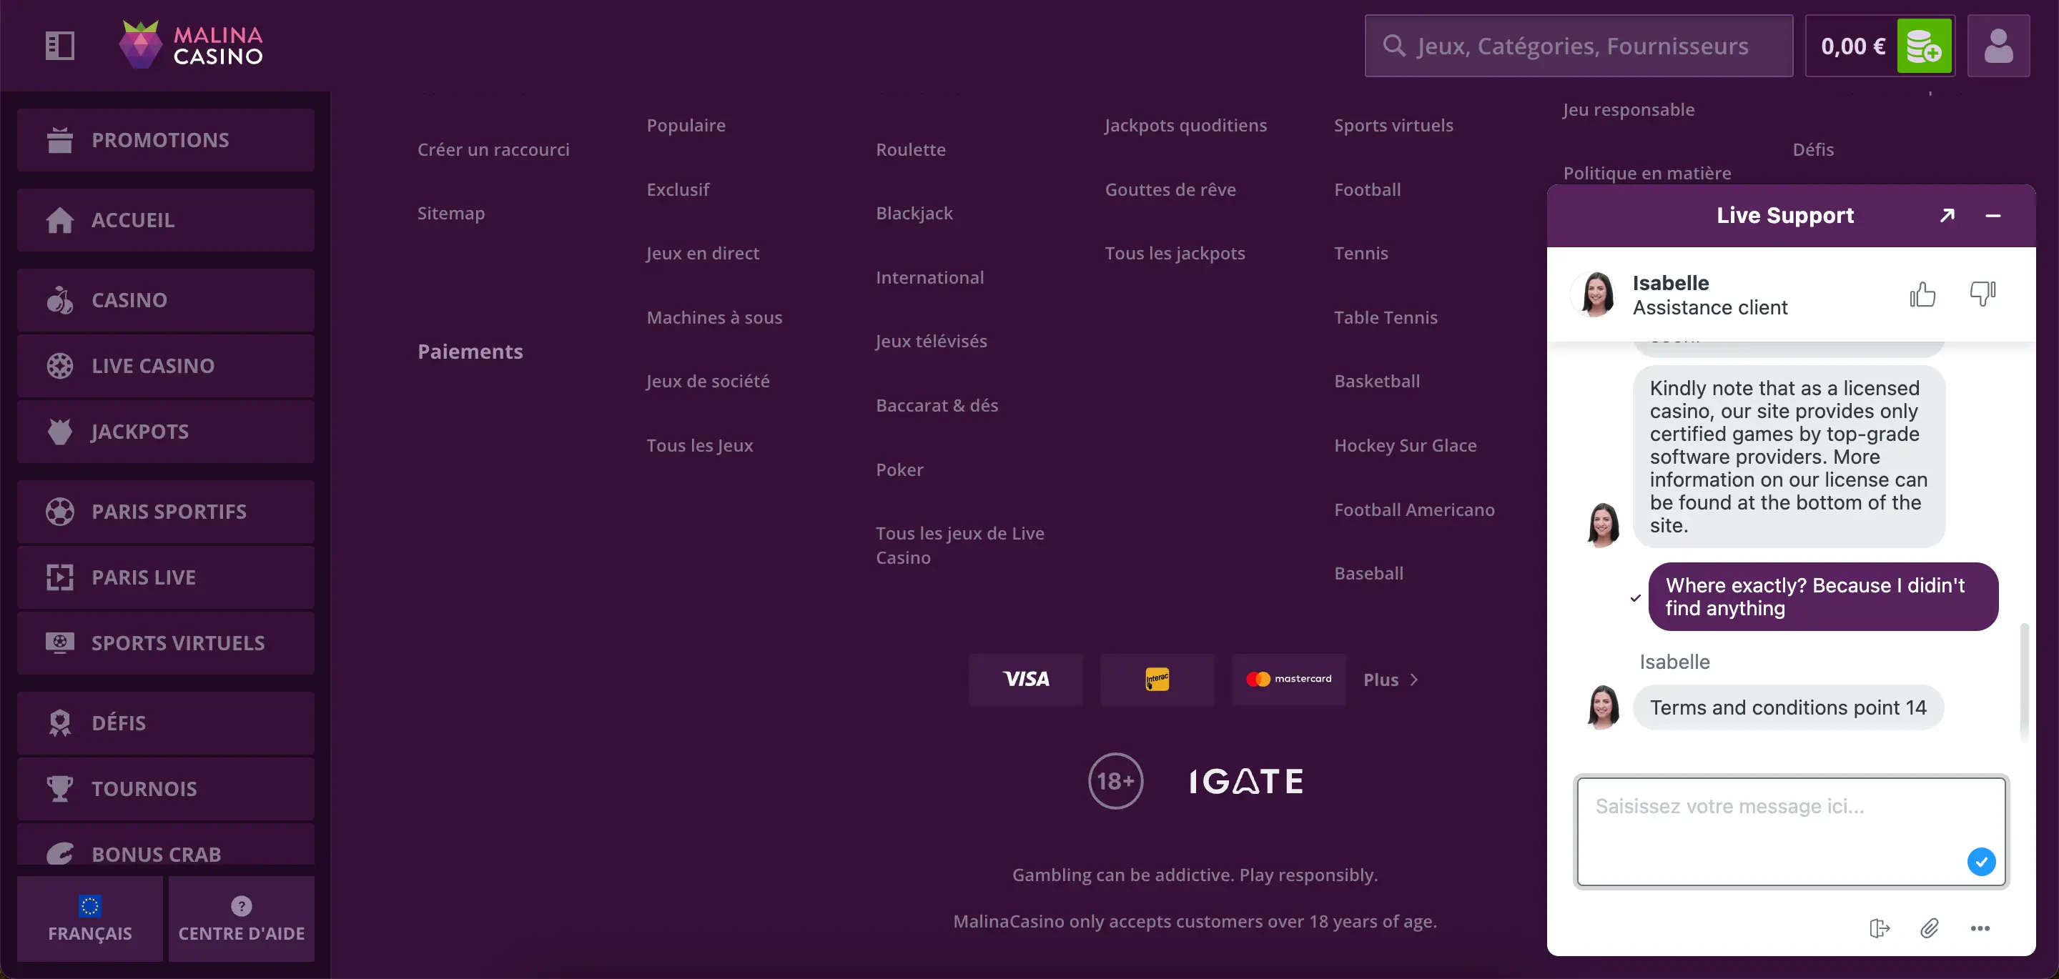The image size is (2059, 979).
Task: Open the International live casino link
Action: [929, 277]
